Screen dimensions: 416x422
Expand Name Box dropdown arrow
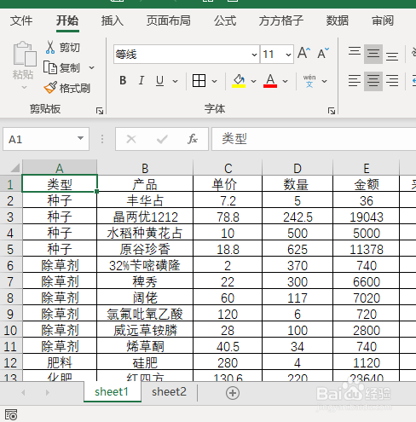(x=80, y=138)
